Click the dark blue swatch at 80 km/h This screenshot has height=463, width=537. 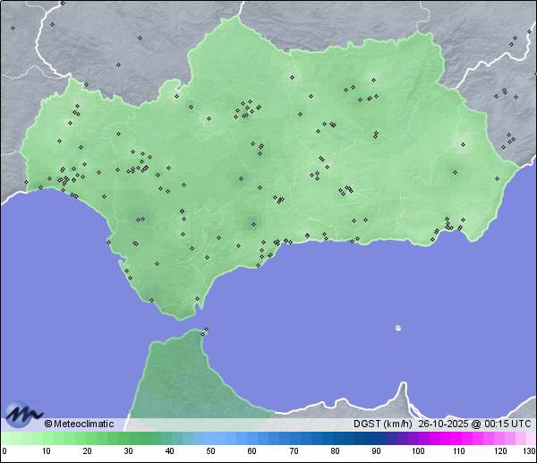(334, 438)
